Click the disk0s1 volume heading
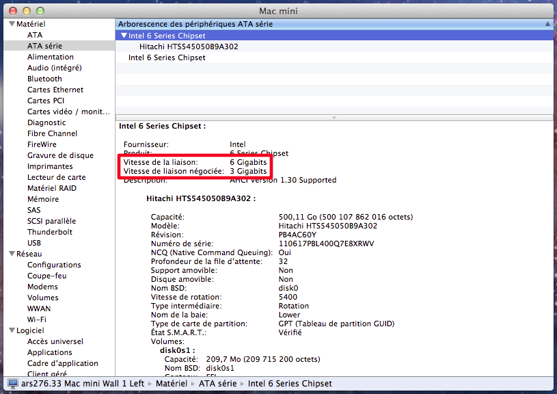 point(177,350)
